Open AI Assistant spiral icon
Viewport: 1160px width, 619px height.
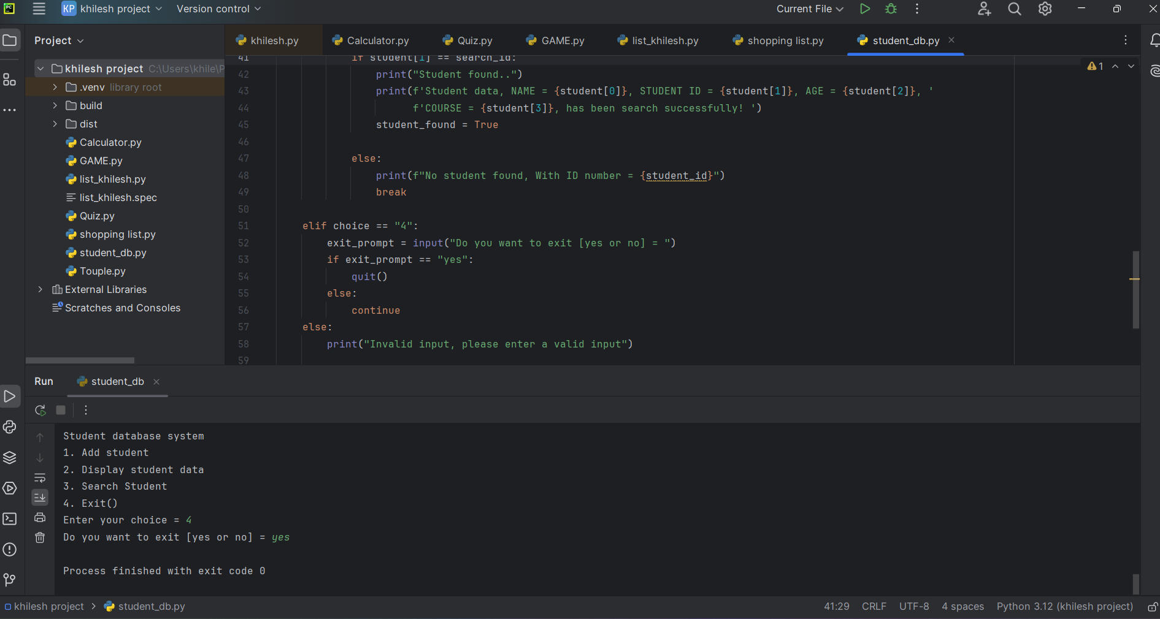tap(1154, 70)
